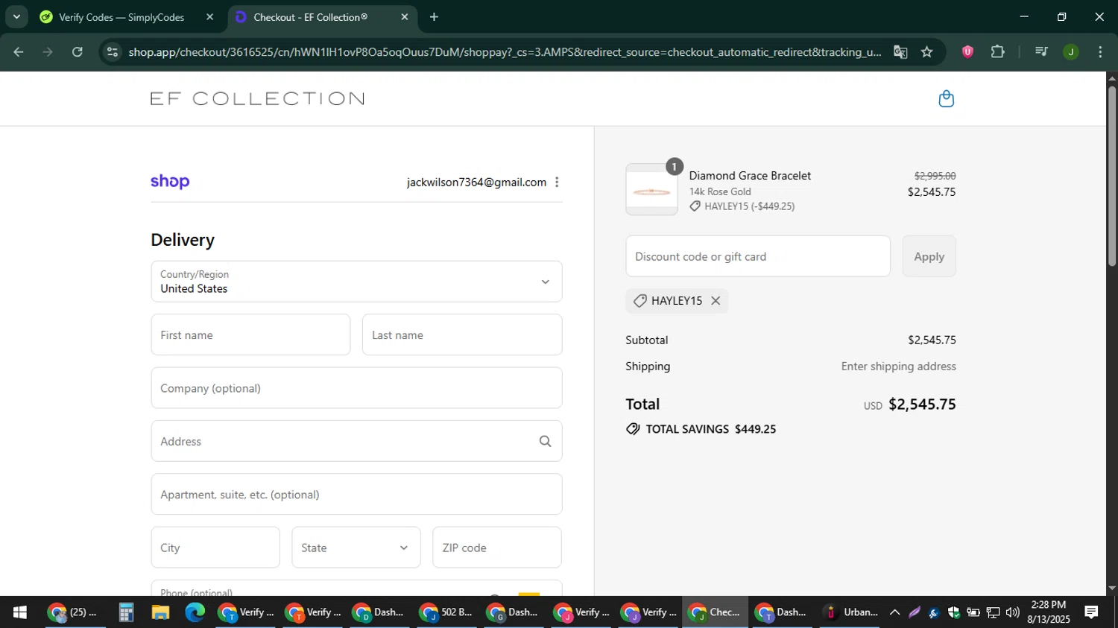Show hidden system tray icons
The width and height of the screenshot is (1118, 628).
894,612
